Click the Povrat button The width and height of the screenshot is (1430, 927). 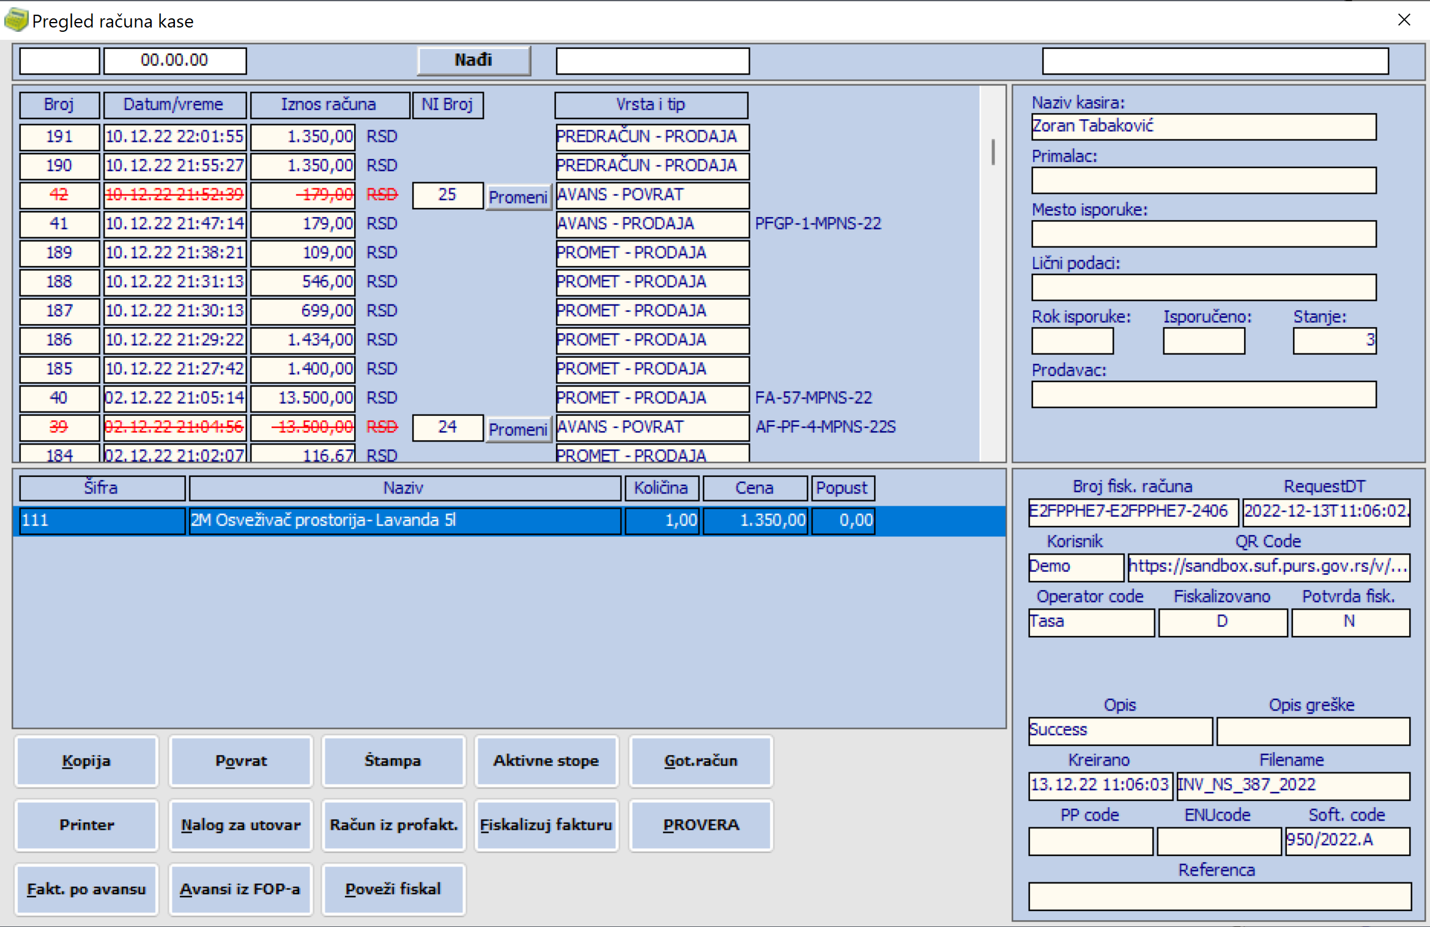(241, 761)
